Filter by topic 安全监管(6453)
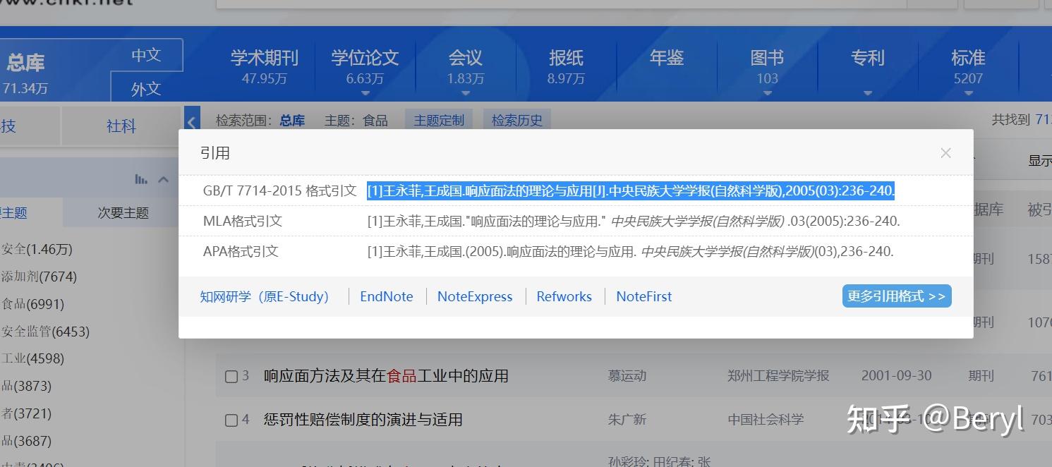1052x467 pixels. (45, 332)
